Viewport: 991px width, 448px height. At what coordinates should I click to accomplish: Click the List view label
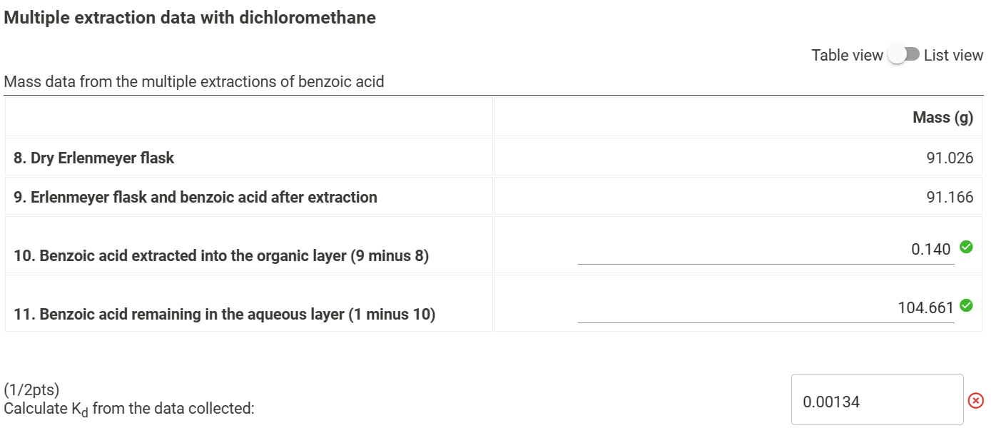(952, 54)
